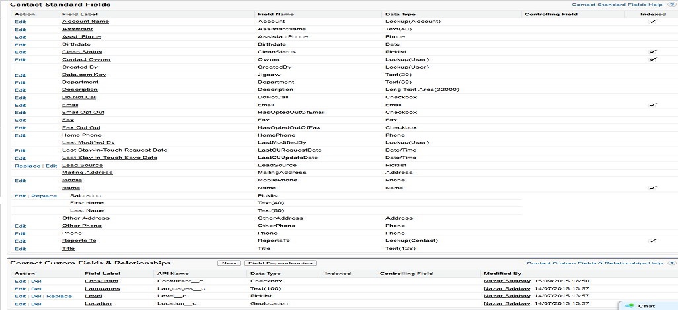The height and width of the screenshot is (310, 678).
Task: Open the Data.com Key field label
Action: (84, 75)
